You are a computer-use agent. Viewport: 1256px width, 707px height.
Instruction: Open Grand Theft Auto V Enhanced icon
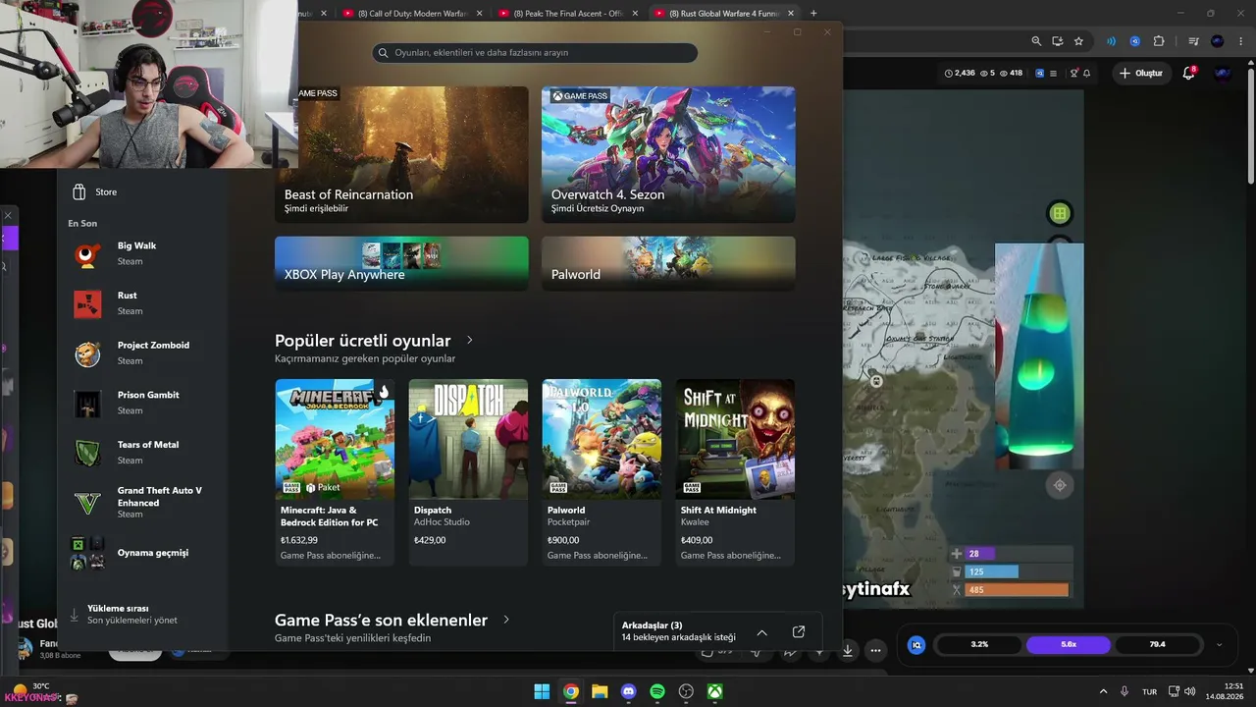87,503
